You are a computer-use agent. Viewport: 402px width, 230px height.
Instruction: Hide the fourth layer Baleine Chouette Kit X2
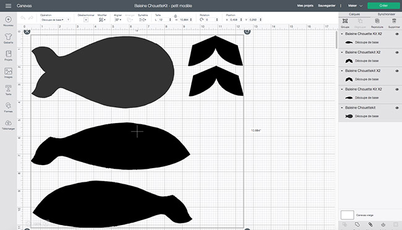pyautogui.click(x=397, y=89)
